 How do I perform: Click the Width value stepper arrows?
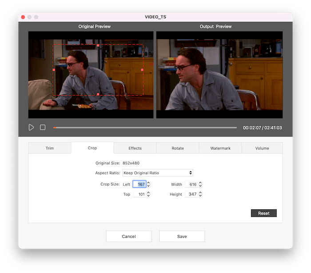(x=200, y=184)
